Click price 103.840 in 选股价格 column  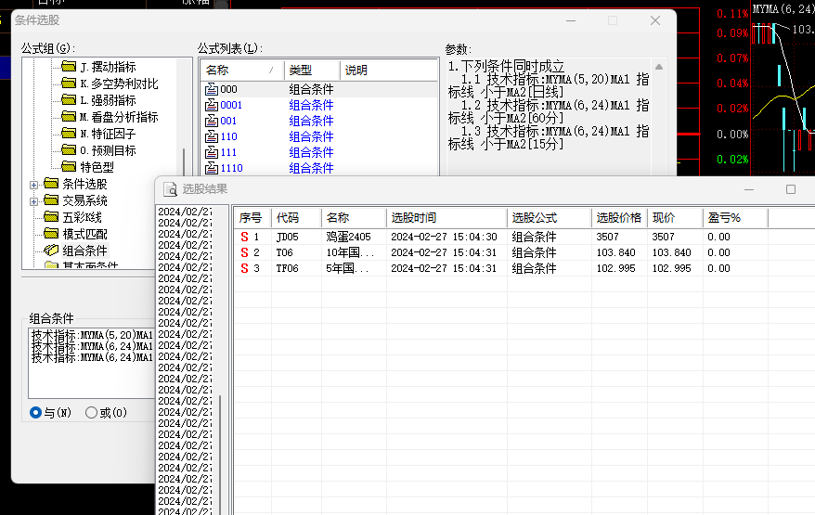coord(616,252)
